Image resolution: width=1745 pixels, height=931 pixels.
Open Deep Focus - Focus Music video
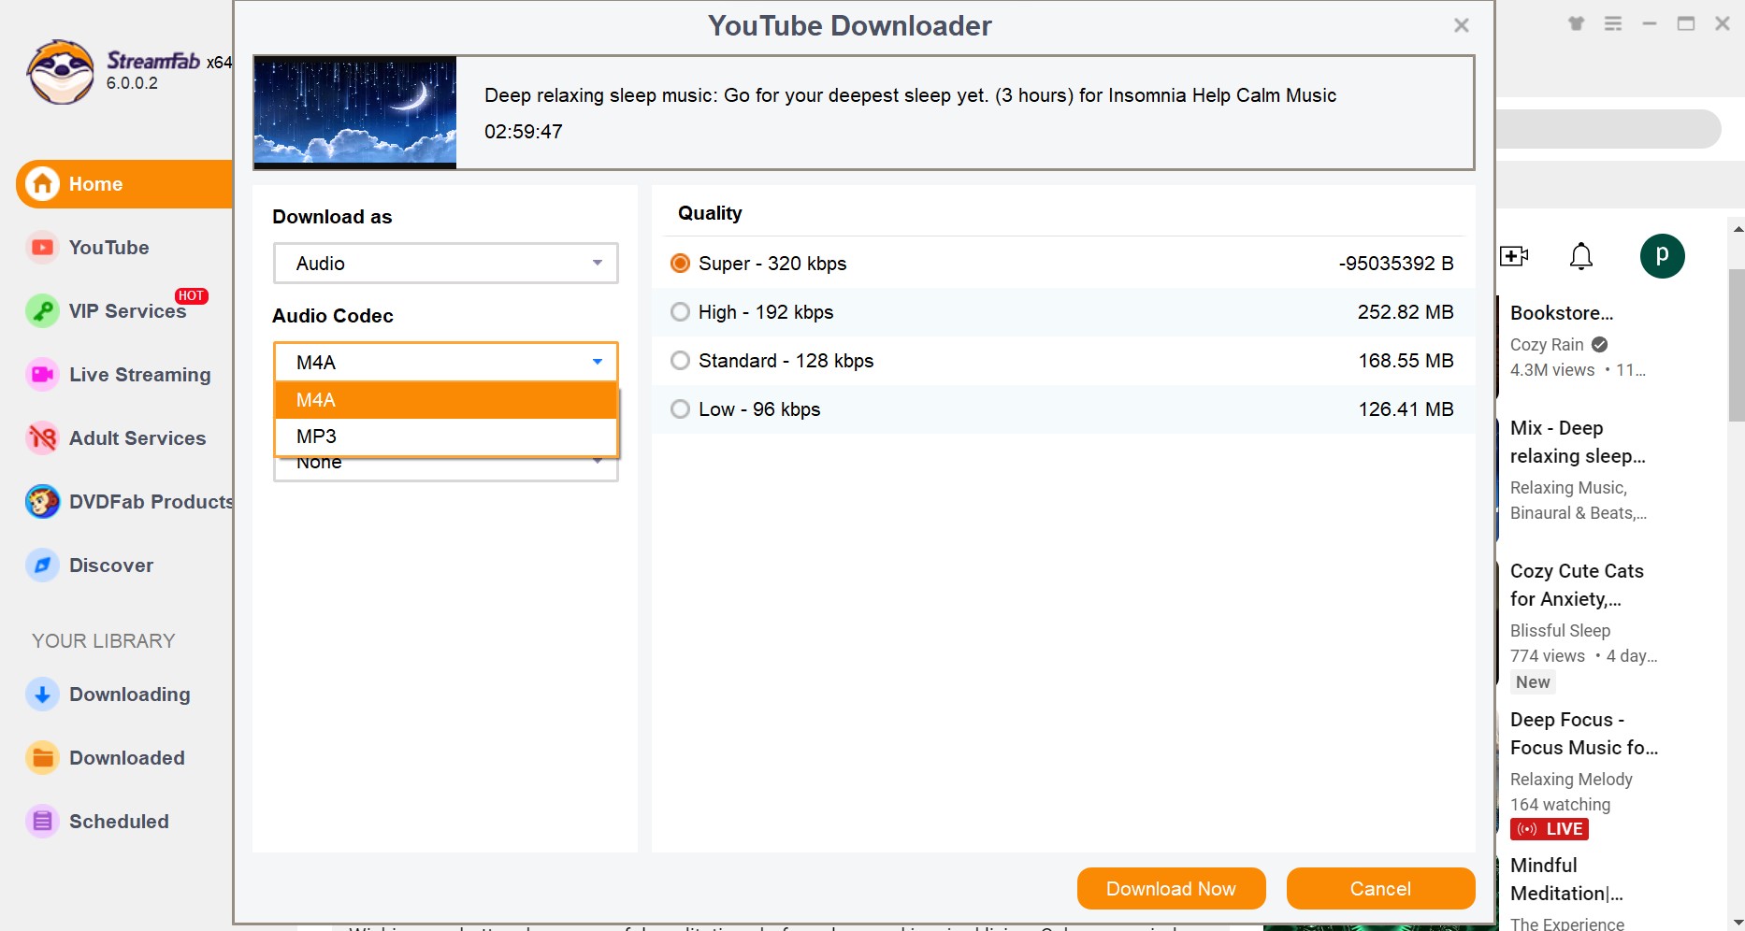tap(1584, 734)
